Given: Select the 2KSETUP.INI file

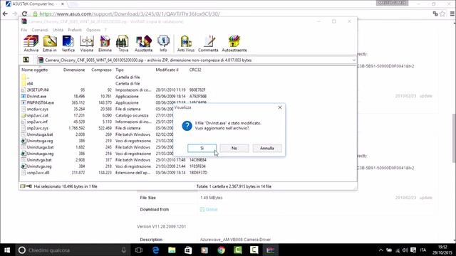Looking at the screenshot, I should point(38,90).
